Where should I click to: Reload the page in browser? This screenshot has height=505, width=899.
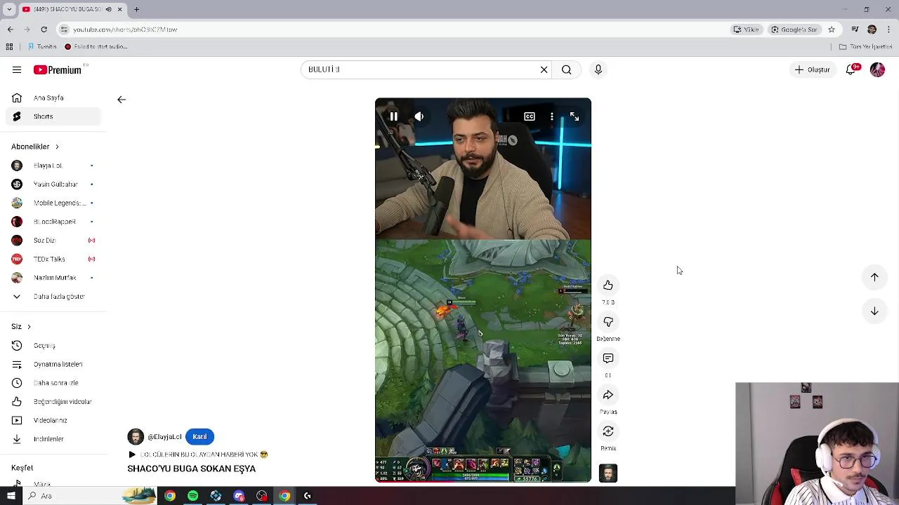click(44, 29)
